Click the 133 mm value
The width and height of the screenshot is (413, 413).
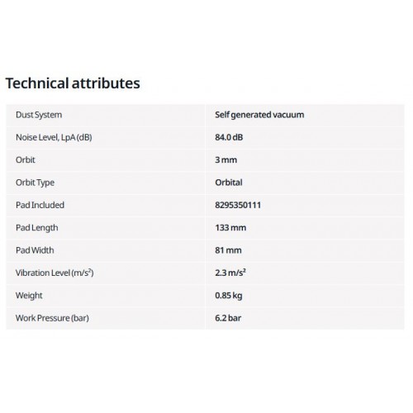point(230,228)
